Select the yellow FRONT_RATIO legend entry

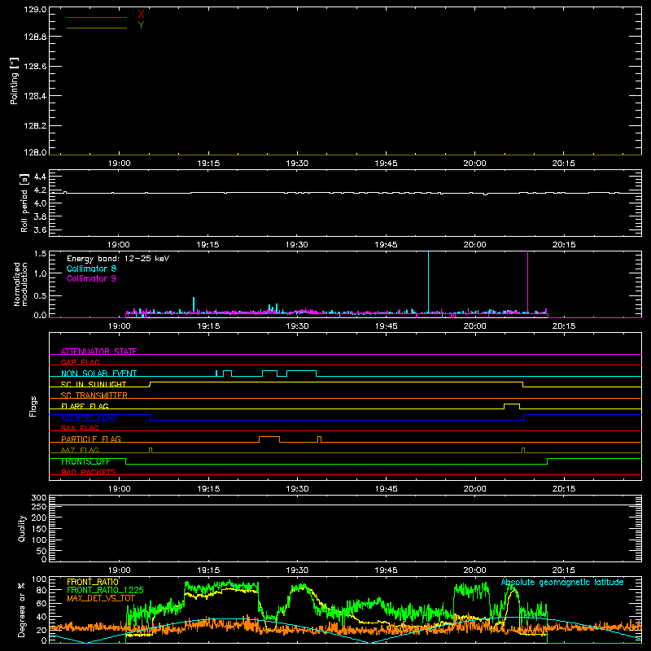[x=93, y=582]
